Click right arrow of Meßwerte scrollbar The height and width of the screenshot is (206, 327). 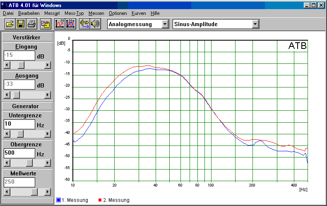click(x=48, y=192)
